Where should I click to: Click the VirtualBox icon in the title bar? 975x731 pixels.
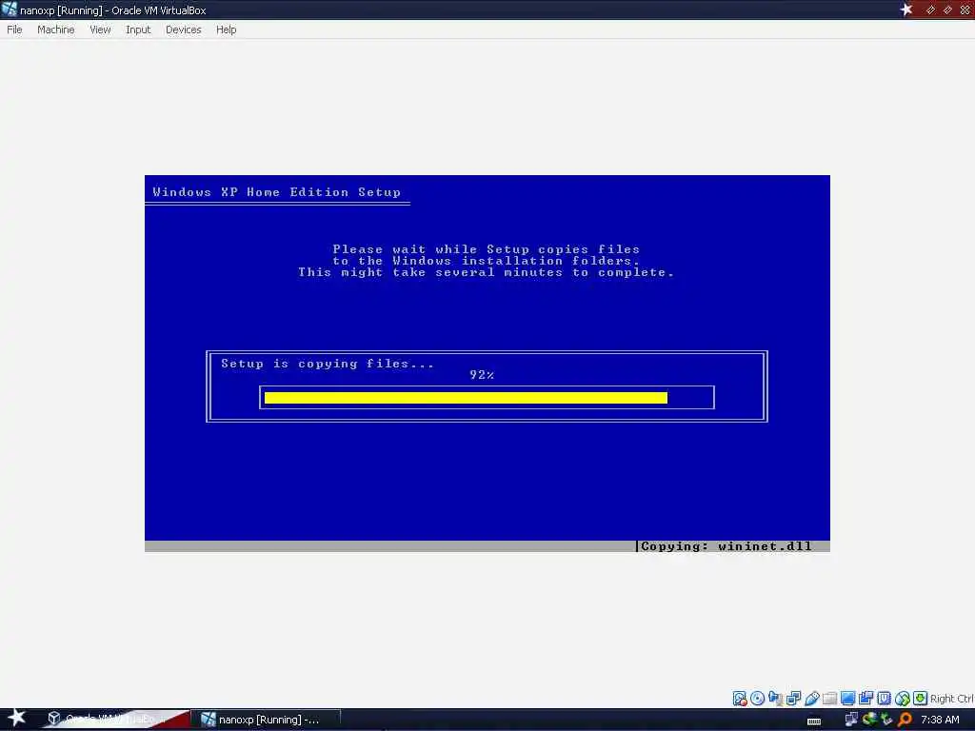(x=10, y=10)
